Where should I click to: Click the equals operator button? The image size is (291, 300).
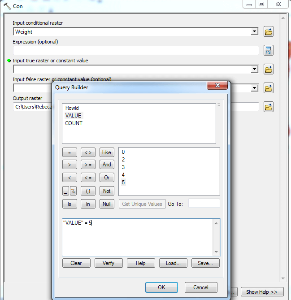click(x=69, y=152)
